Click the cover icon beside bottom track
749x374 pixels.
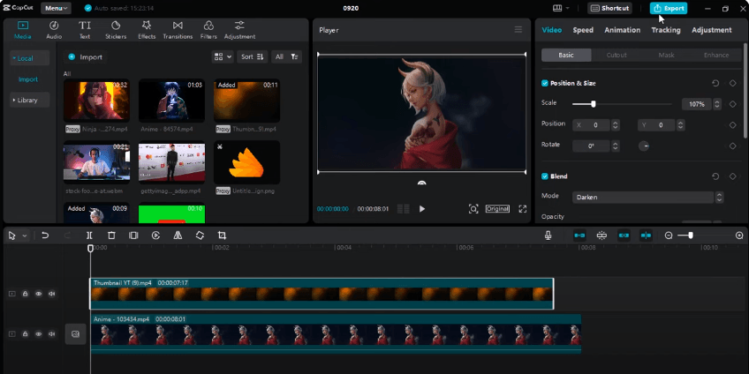pyautogui.click(x=75, y=334)
